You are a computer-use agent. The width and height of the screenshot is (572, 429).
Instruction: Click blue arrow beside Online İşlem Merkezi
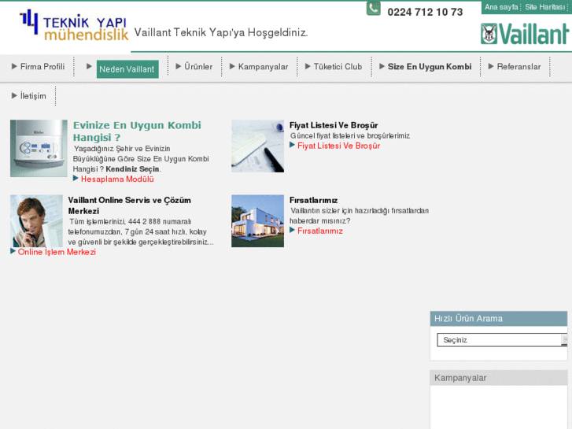point(13,251)
